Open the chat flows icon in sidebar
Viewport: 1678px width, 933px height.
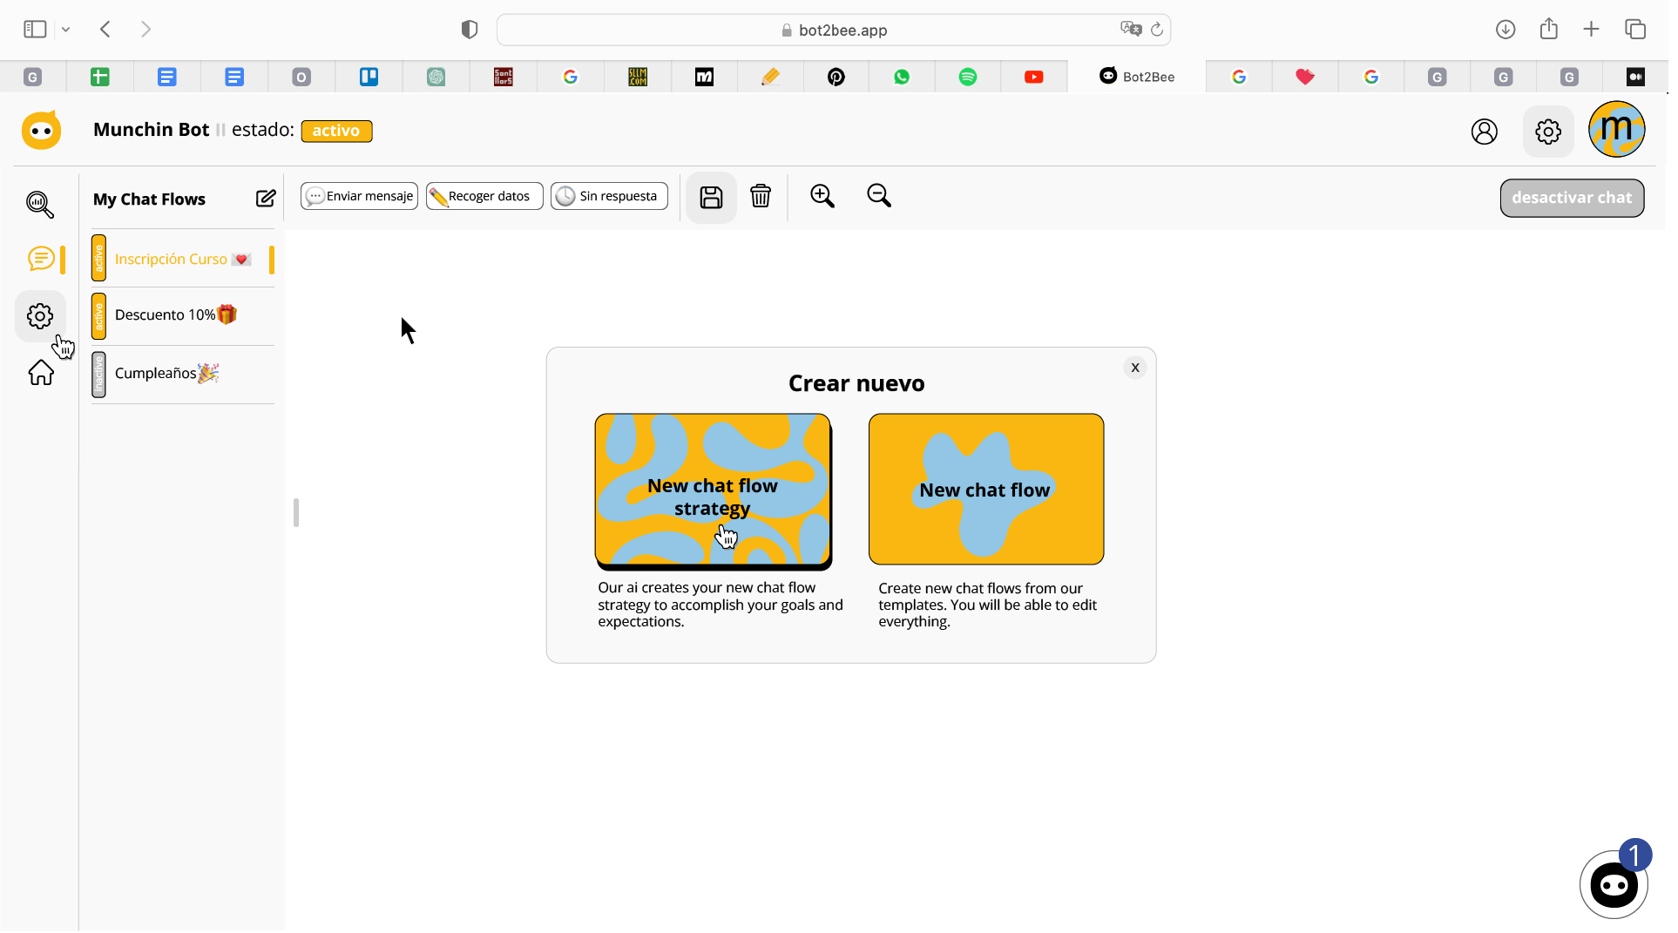coord(41,260)
